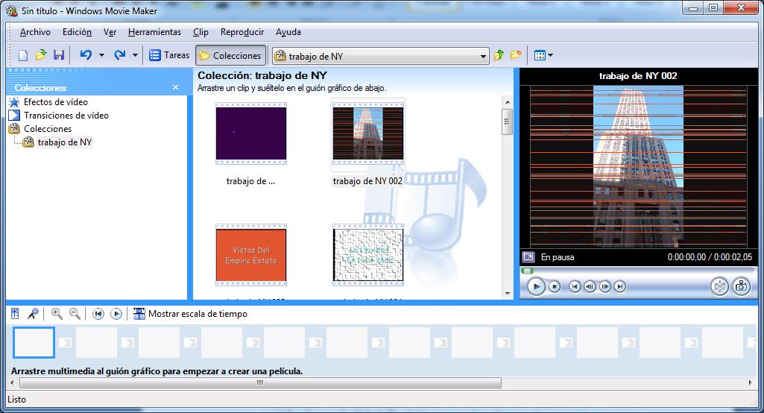764x413 pixels.
Task: Toggle the Tareas pane button
Action: [x=169, y=55]
